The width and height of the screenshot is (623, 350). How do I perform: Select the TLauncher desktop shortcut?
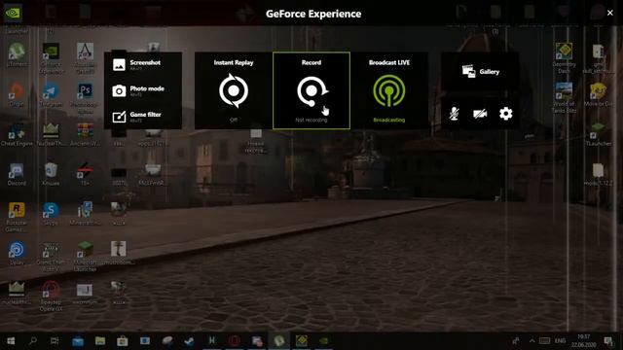(x=598, y=134)
